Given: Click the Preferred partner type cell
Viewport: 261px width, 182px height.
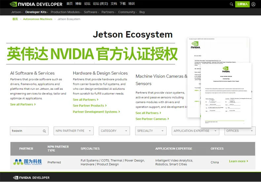Looking at the screenshot, I should click(x=54, y=162).
